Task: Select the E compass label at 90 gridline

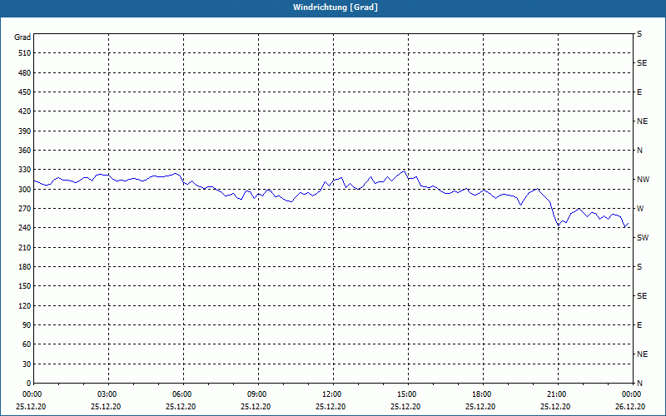Action: pos(639,325)
